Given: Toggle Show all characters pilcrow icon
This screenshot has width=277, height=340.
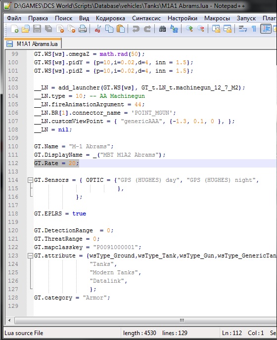Looking at the screenshot, I should point(254,29).
